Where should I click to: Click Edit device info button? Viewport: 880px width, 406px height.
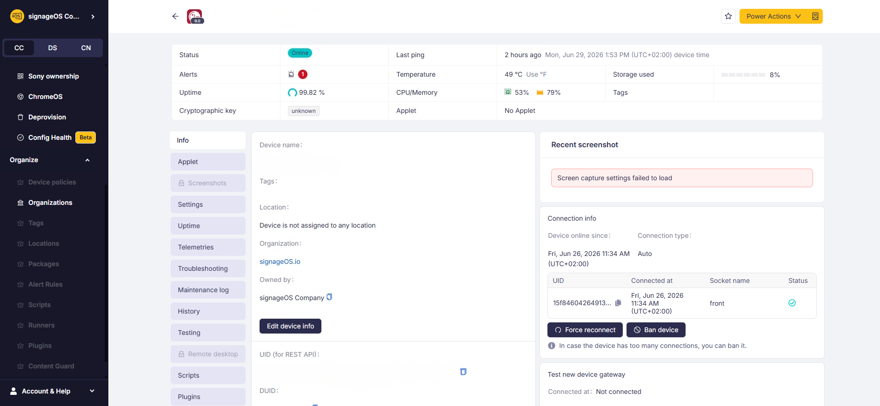click(x=290, y=326)
